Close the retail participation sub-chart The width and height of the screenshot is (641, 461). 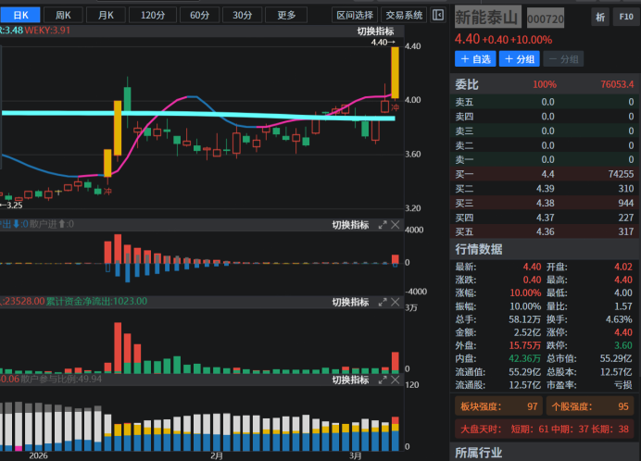coord(396,380)
